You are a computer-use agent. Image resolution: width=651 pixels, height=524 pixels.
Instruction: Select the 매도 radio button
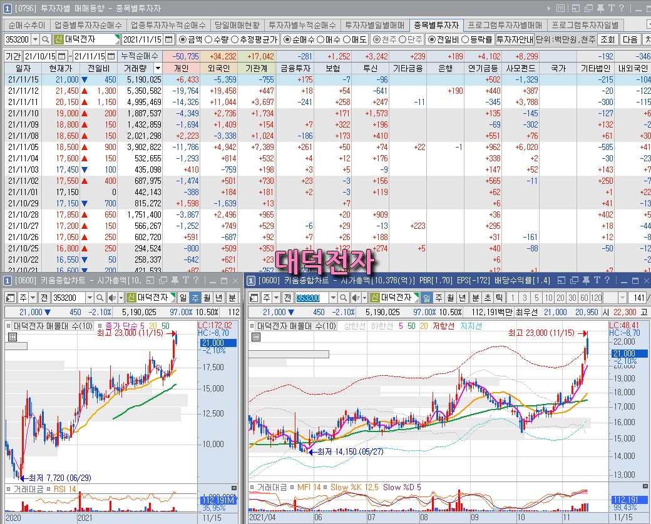coord(347,39)
